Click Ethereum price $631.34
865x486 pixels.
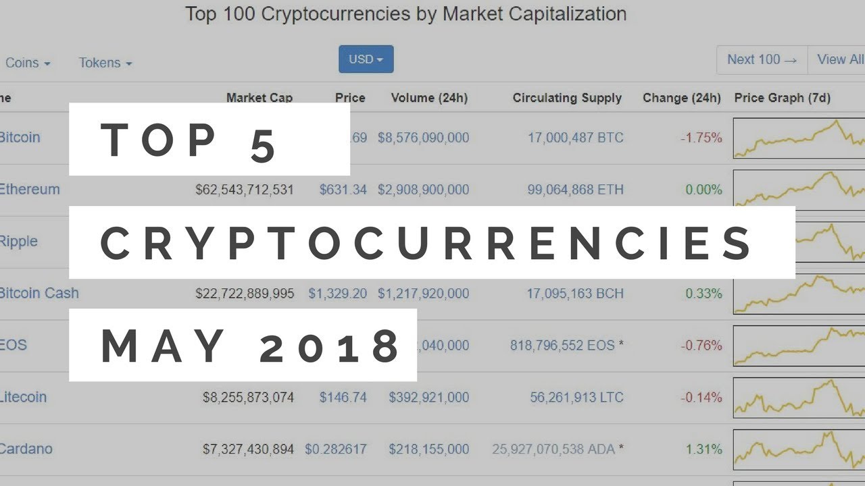click(x=343, y=190)
